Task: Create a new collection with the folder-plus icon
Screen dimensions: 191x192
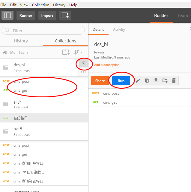Action: [x=66, y=52]
